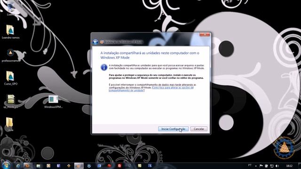Click the PT language indicator in tray
This screenshot has width=301, height=169.
(250, 165)
